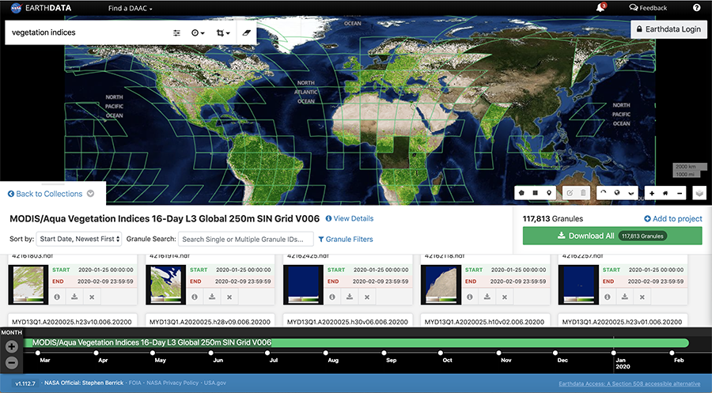The image size is (712, 393).
Task: Open the FOIA footer link
Action: [x=134, y=383]
